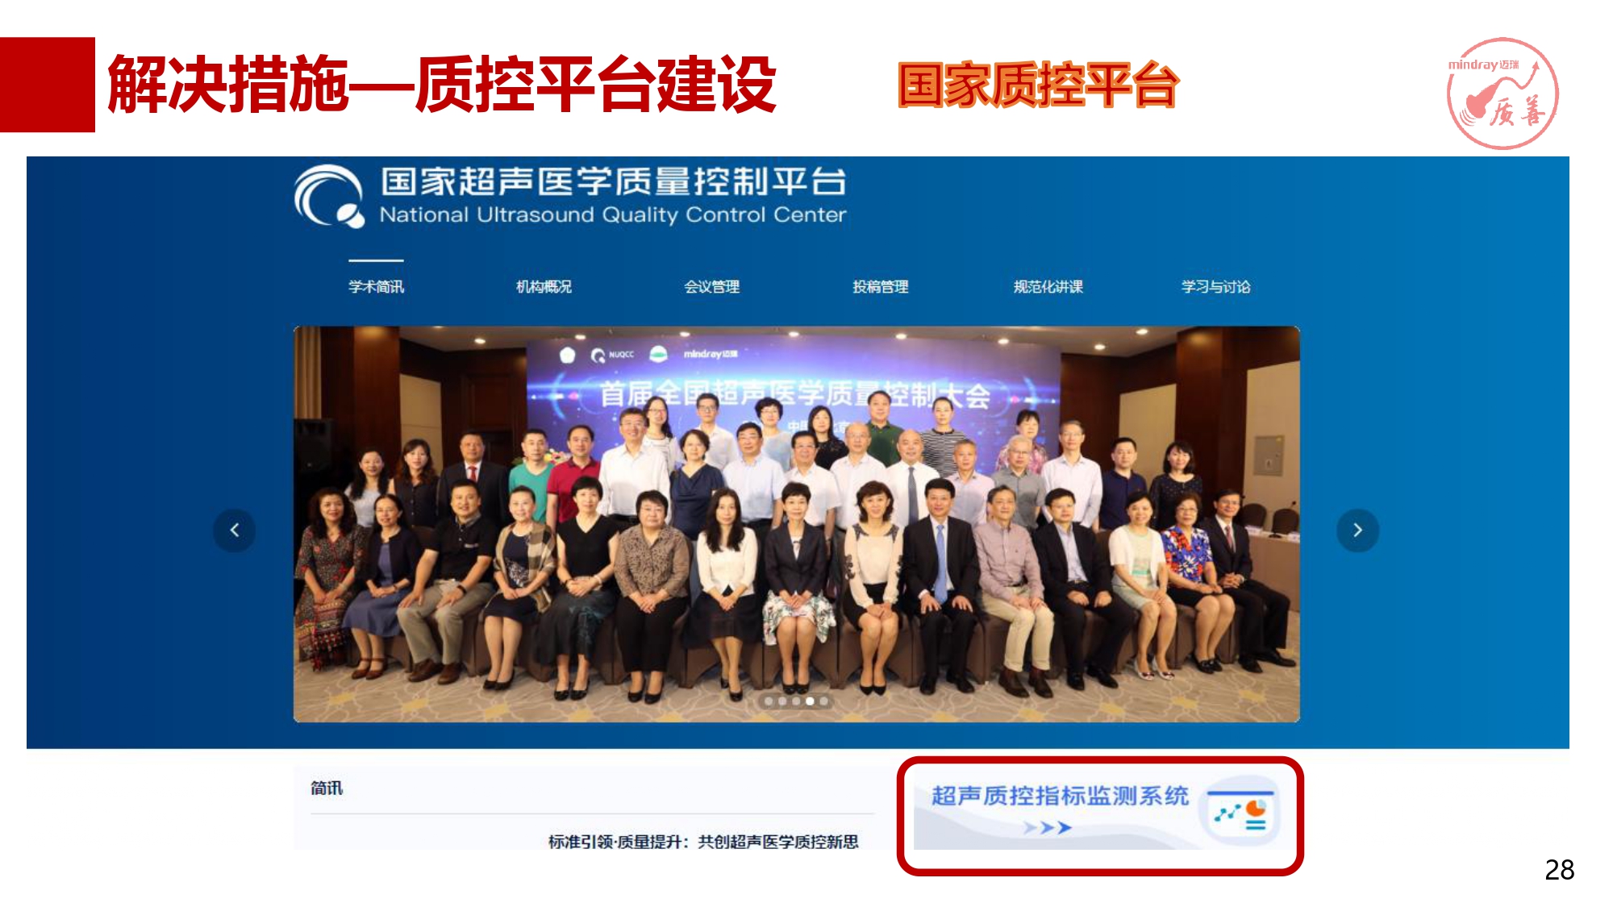Screen dimensions: 1613x907
Task: Open the 投稿管理 menu item
Action: click(880, 286)
